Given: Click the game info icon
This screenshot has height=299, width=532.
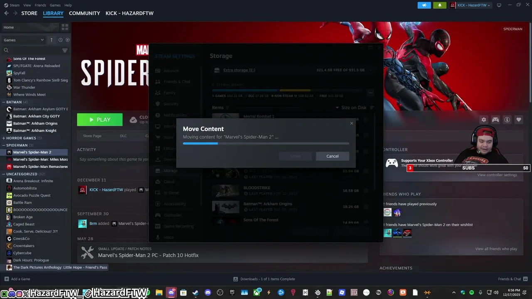Looking at the screenshot, I should click(507, 120).
